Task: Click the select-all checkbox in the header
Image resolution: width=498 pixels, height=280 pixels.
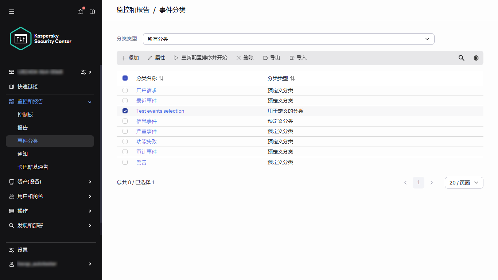Action: coord(125,78)
